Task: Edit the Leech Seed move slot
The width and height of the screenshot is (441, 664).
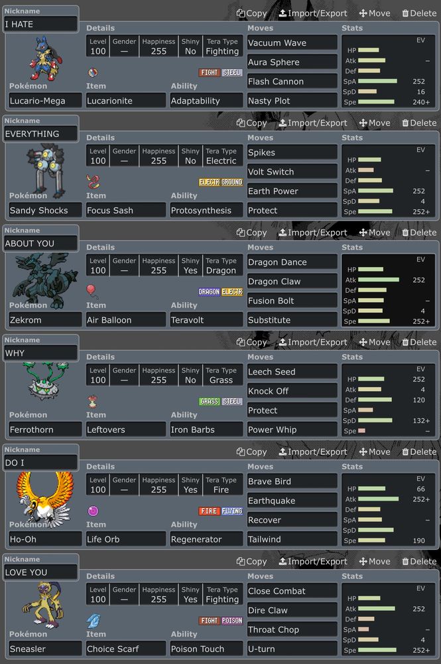Action: [x=292, y=372]
